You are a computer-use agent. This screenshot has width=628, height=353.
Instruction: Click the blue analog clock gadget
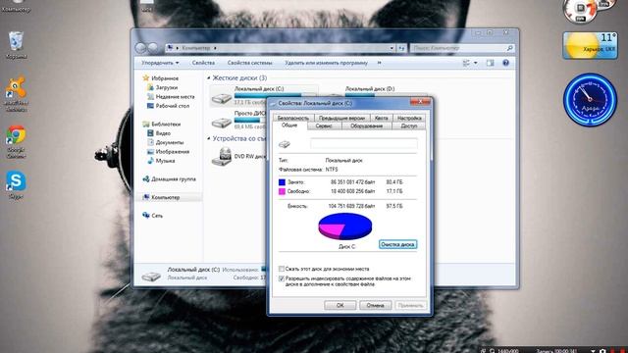590,99
